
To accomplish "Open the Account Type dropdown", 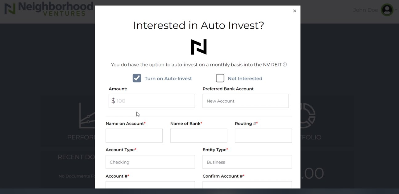I will click(150, 162).
